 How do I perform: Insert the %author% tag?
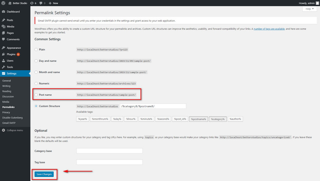235,119
